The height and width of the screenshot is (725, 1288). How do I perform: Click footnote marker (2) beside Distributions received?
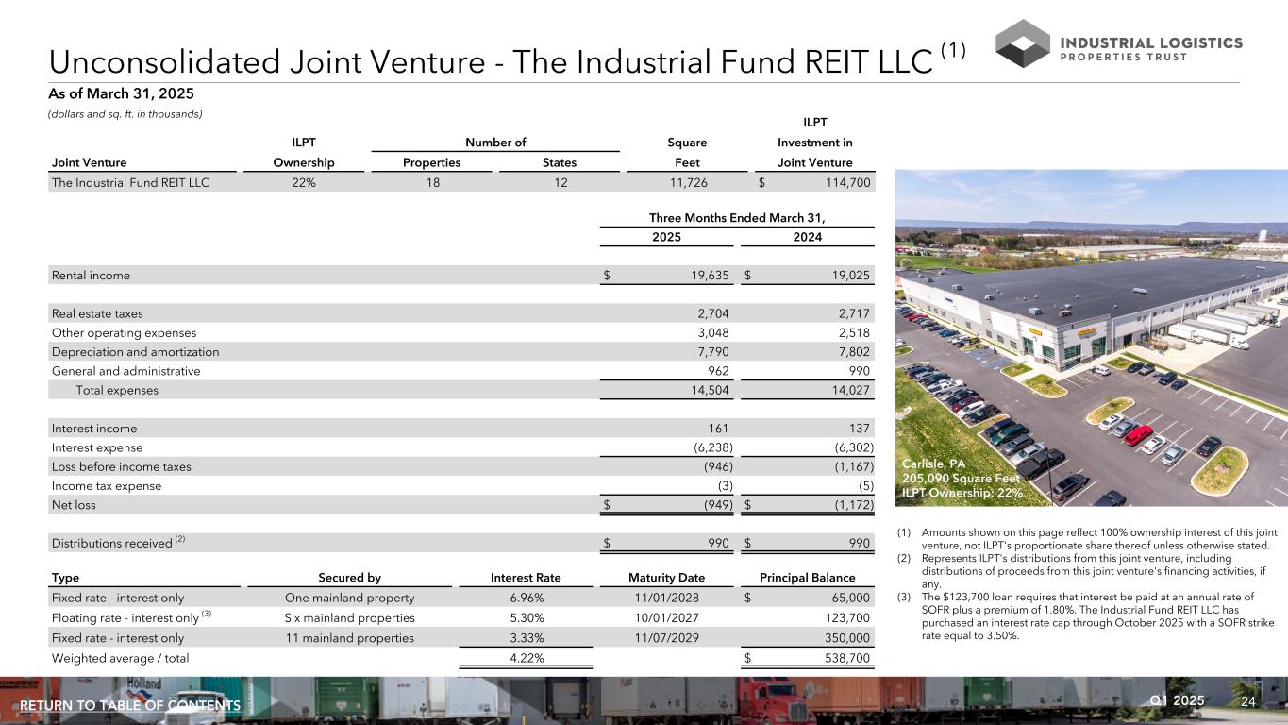[x=179, y=539]
